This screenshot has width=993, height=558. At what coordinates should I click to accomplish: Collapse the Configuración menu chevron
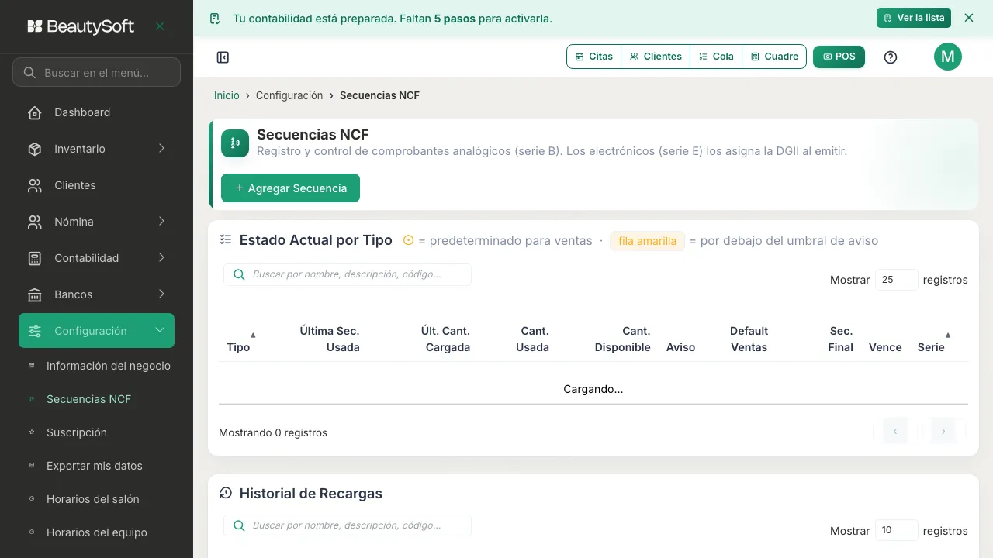160,331
